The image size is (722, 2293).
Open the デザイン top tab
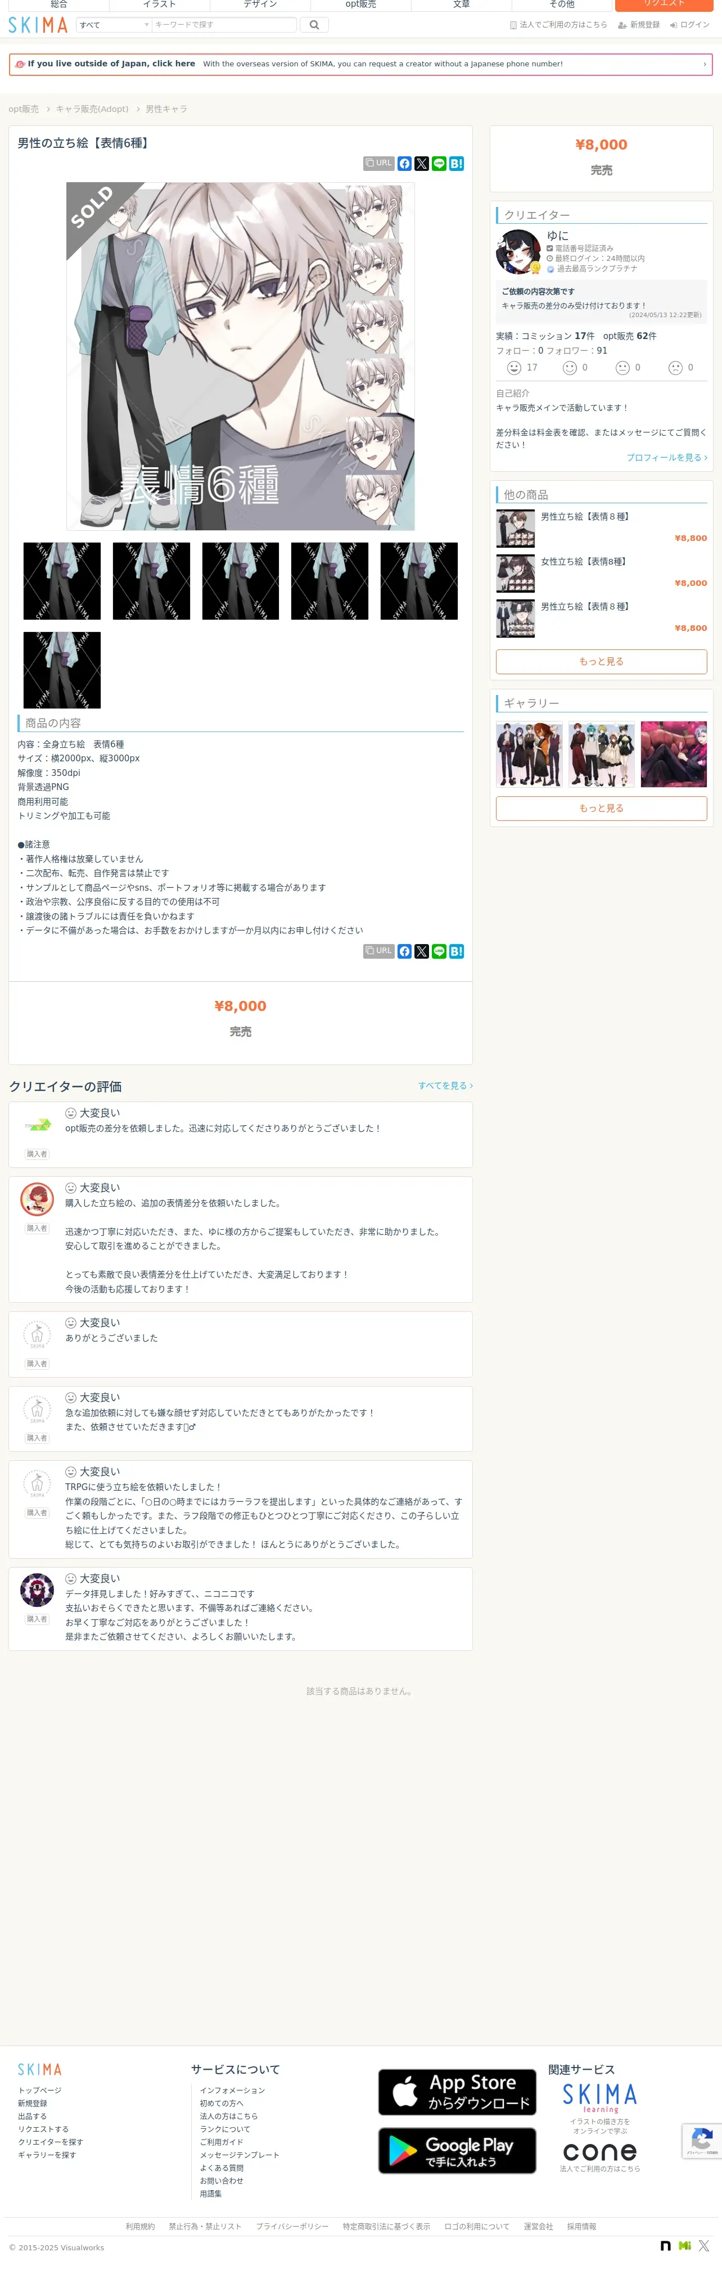(x=260, y=4)
